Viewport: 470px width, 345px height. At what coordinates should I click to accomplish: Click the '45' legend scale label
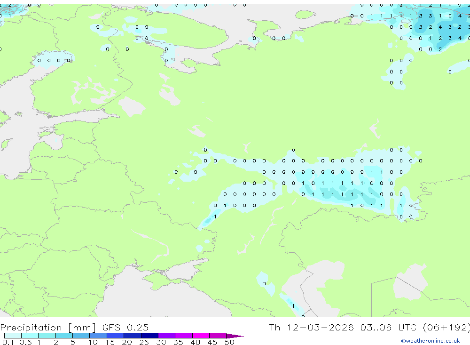[212, 342]
